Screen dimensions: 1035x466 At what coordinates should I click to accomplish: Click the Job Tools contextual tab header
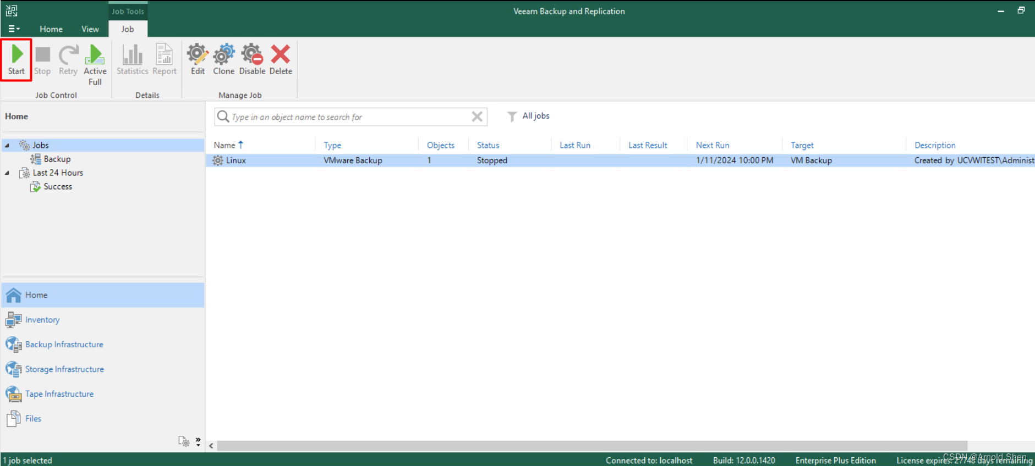[128, 11]
